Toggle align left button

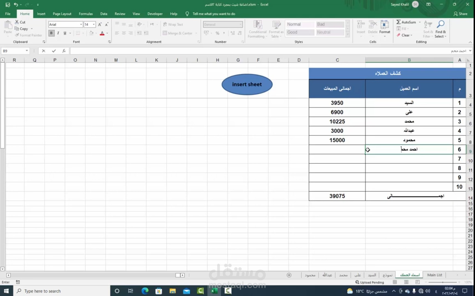pyautogui.click(x=117, y=33)
